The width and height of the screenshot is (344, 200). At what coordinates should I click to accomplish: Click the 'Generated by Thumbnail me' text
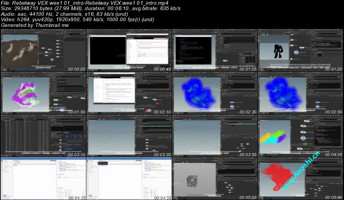(35, 25)
